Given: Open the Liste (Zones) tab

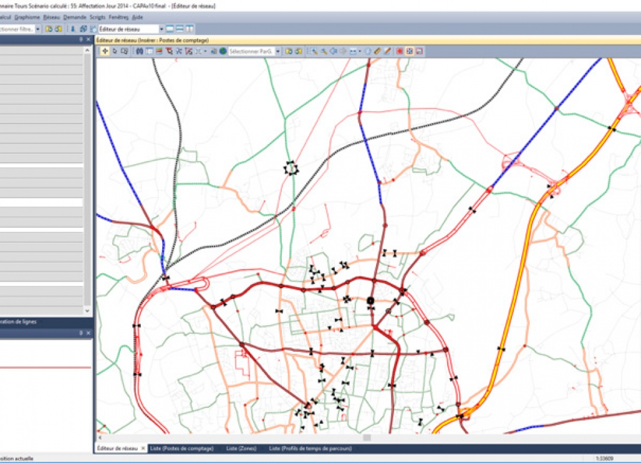Looking at the screenshot, I should click(x=240, y=449).
